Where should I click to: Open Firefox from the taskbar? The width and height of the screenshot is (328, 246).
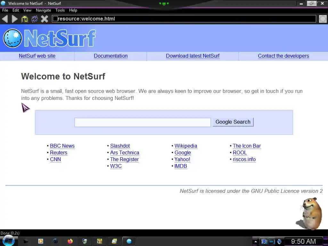(x=70, y=241)
